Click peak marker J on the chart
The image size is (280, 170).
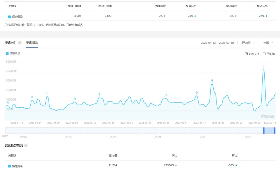(264, 66)
